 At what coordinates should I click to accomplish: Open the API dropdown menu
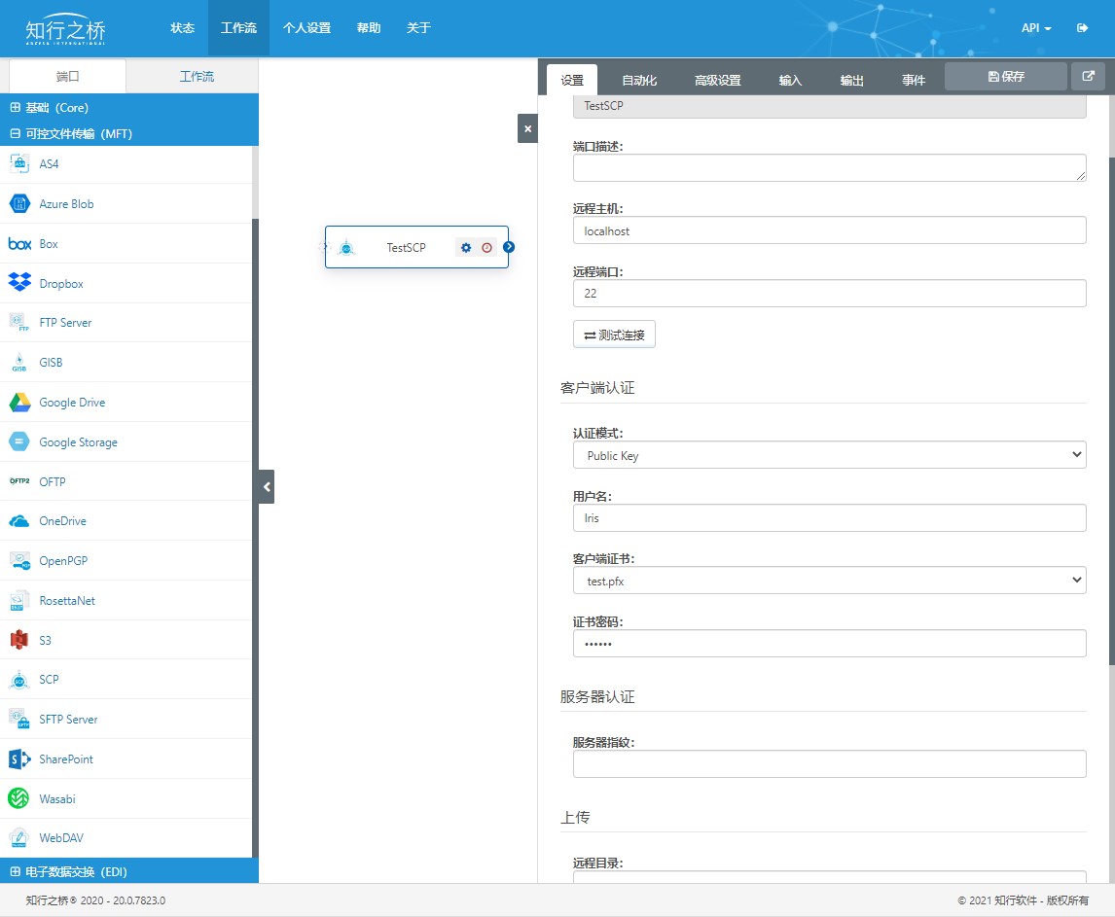click(x=1036, y=28)
